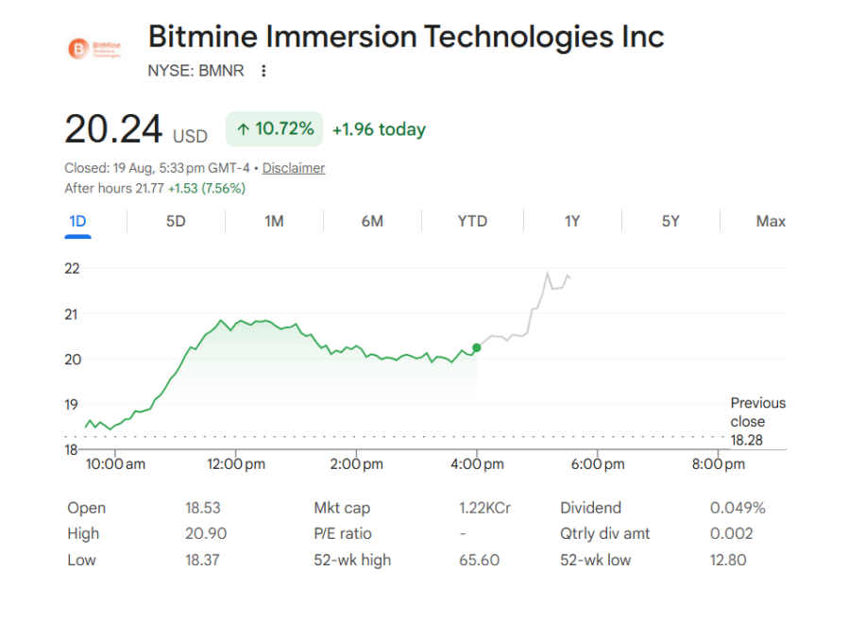Click the grey after-hours price line peak
848x637 pixels.
pos(548,273)
